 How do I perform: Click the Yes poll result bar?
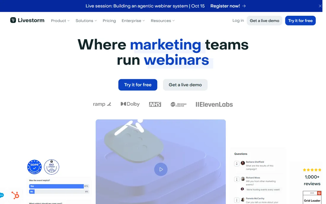56,186
